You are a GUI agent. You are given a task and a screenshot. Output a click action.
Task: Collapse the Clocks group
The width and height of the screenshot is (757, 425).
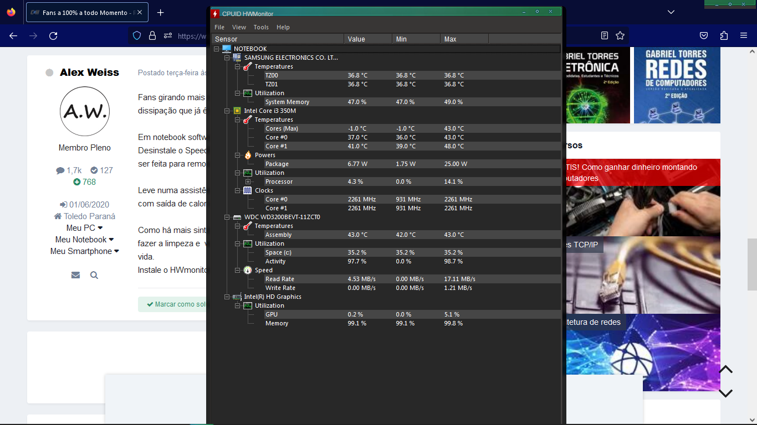(237, 190)
